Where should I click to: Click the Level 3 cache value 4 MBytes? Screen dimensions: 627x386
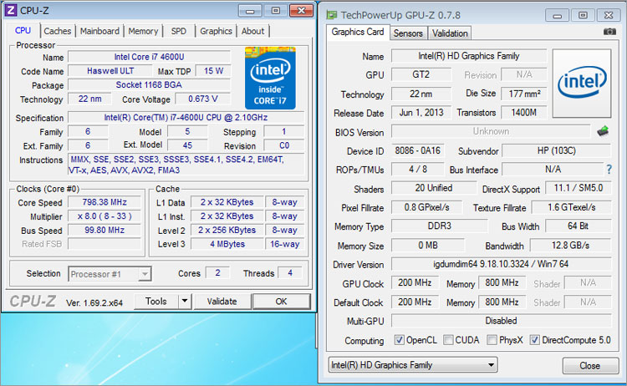coord(227,244)
